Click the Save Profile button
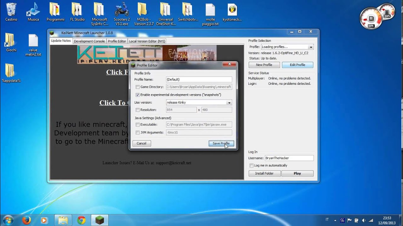403x226 pixels. pos(221,143)
